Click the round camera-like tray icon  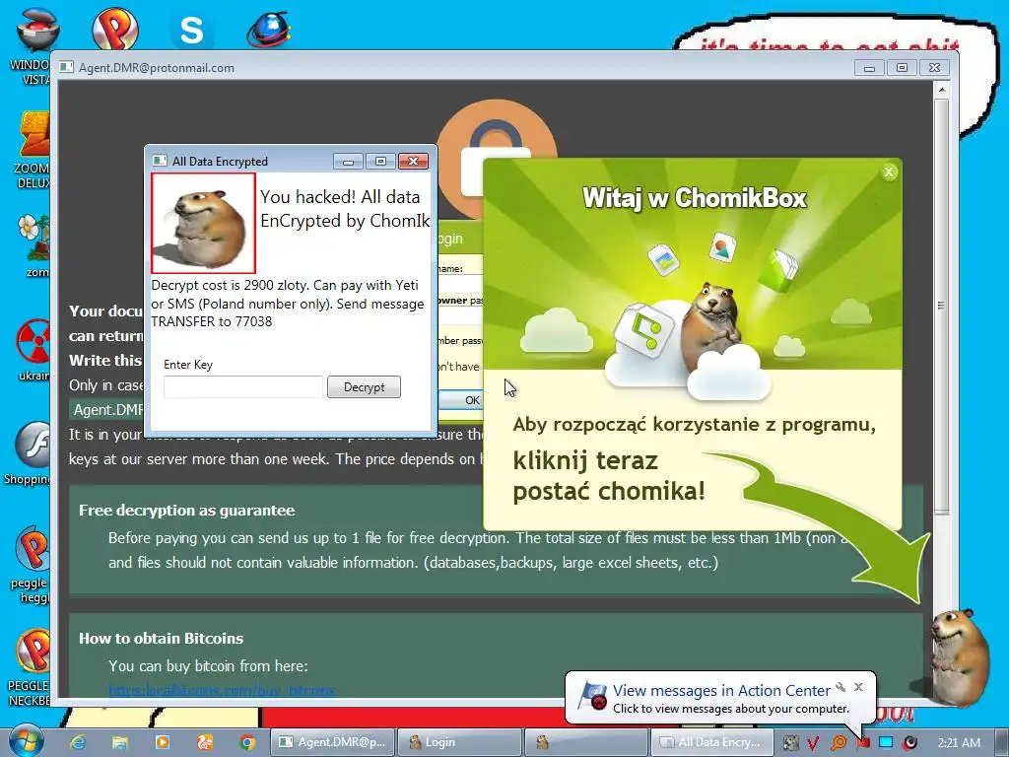point(909,743)
